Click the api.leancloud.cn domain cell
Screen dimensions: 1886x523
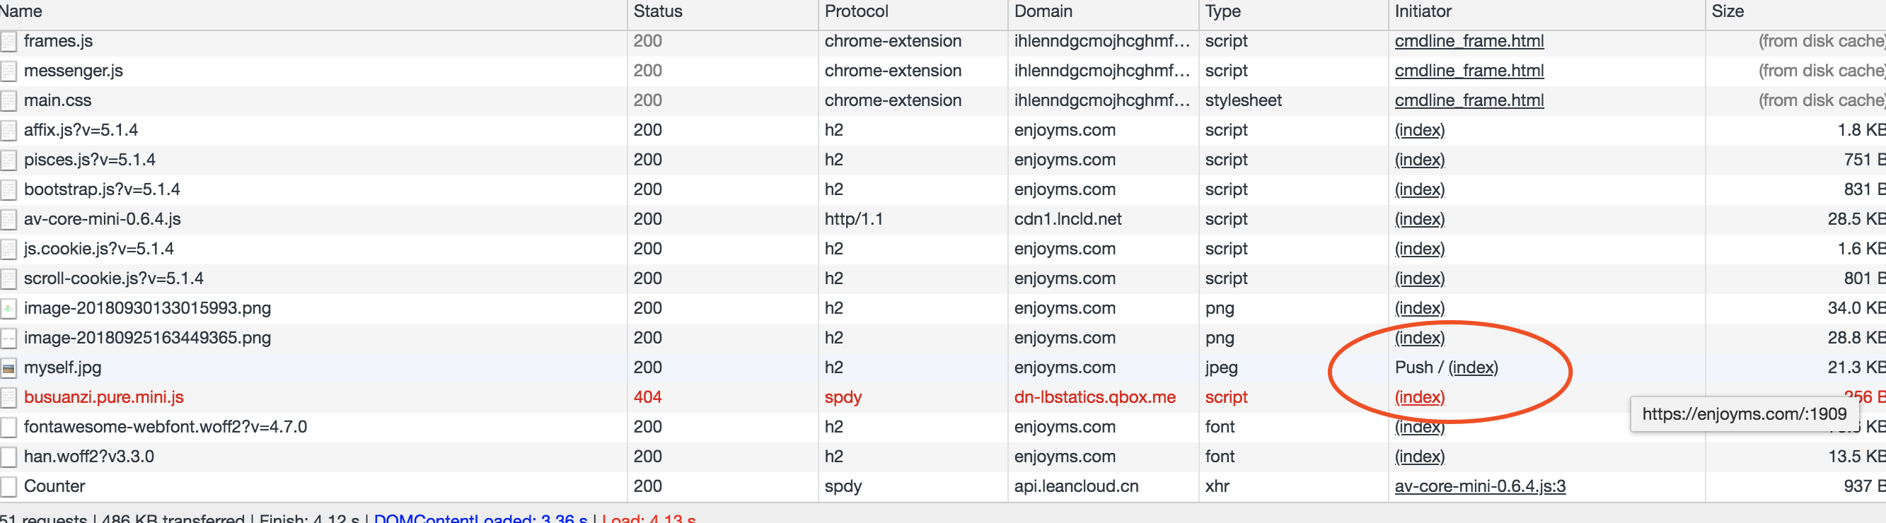pos(1076,486)
